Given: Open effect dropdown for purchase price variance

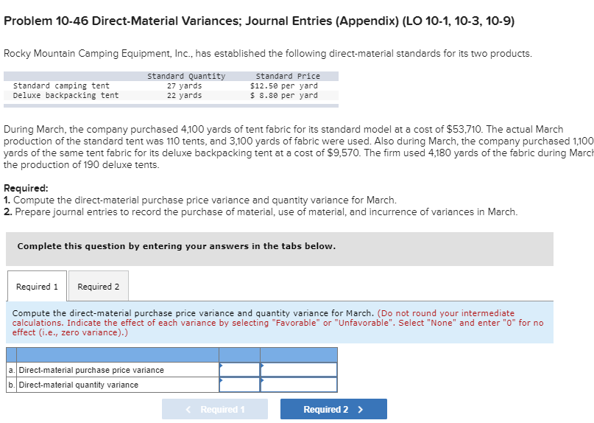Looking at the screenshot, I should coord(299,369).
